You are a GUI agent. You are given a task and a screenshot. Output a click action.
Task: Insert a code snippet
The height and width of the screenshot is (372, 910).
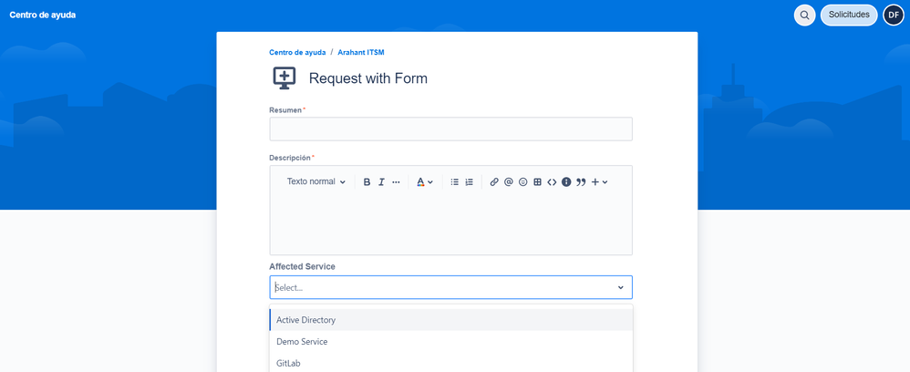pyautogui.click(x=552, y=182)
